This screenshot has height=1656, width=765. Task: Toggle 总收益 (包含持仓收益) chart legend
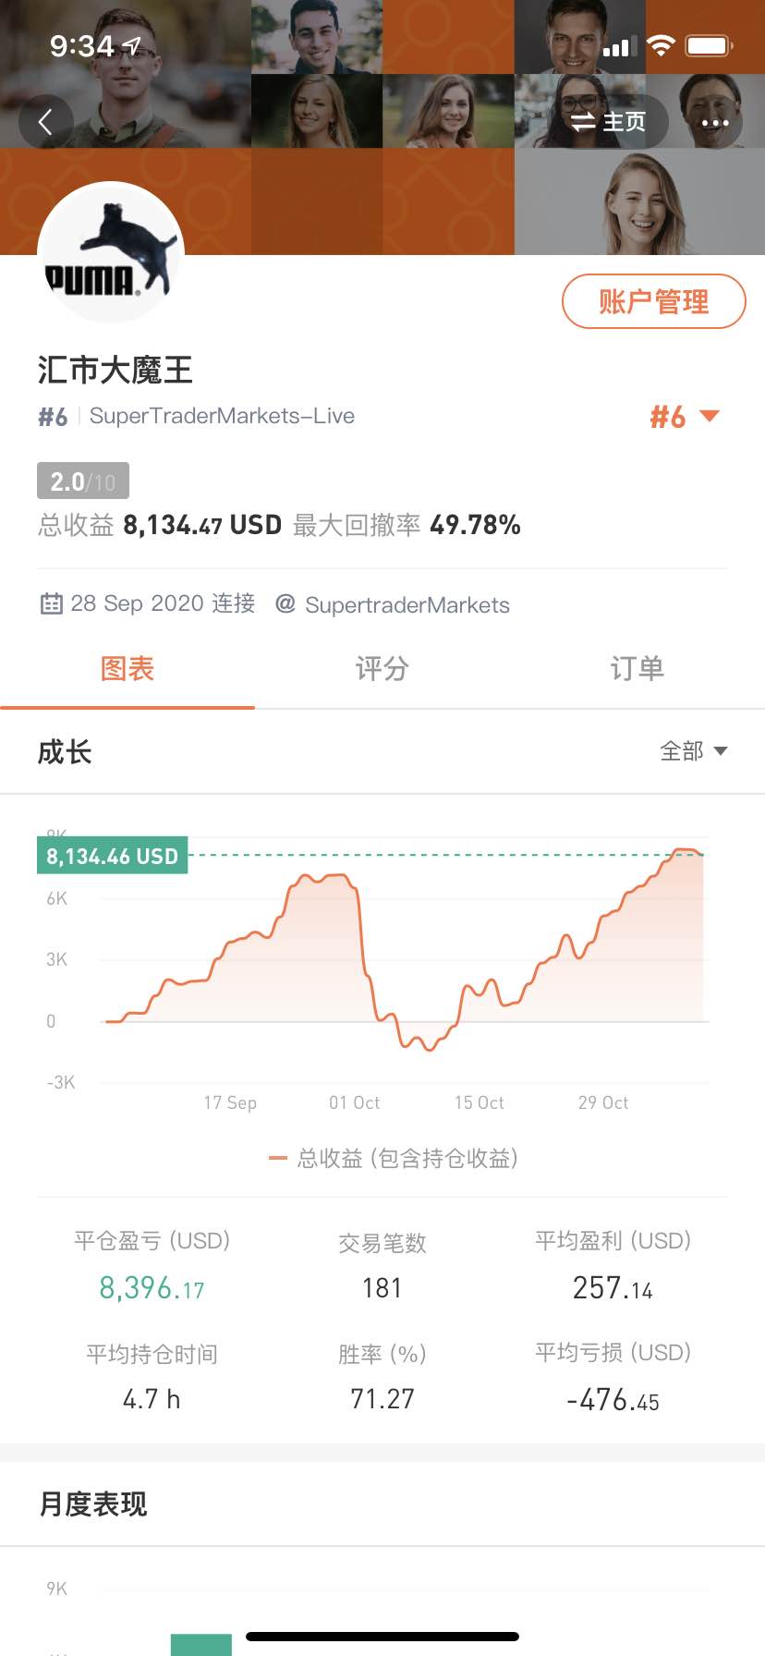pyautogui.click(x=393, y=1158)
